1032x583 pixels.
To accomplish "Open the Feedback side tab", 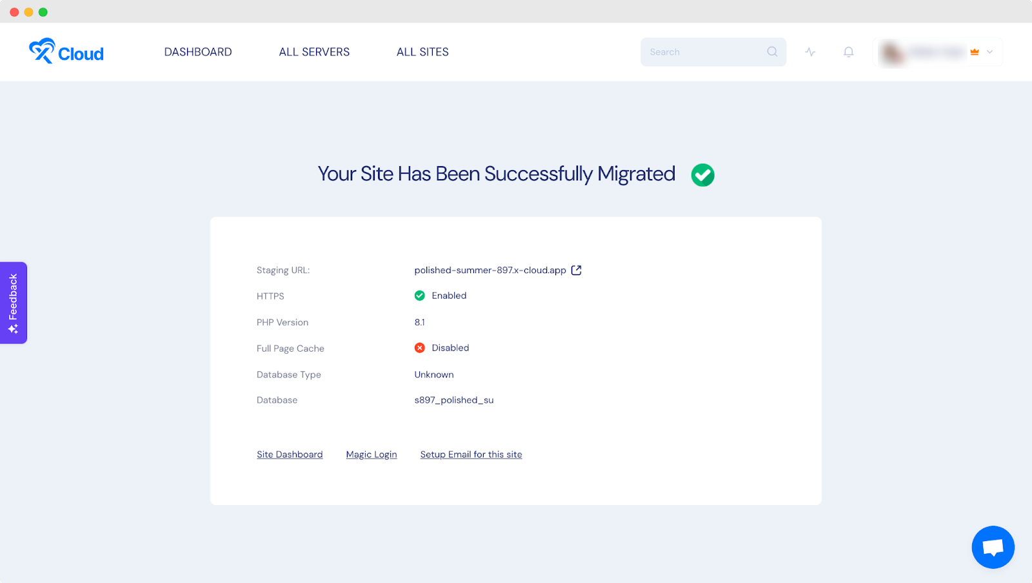I will click(14, 303).
